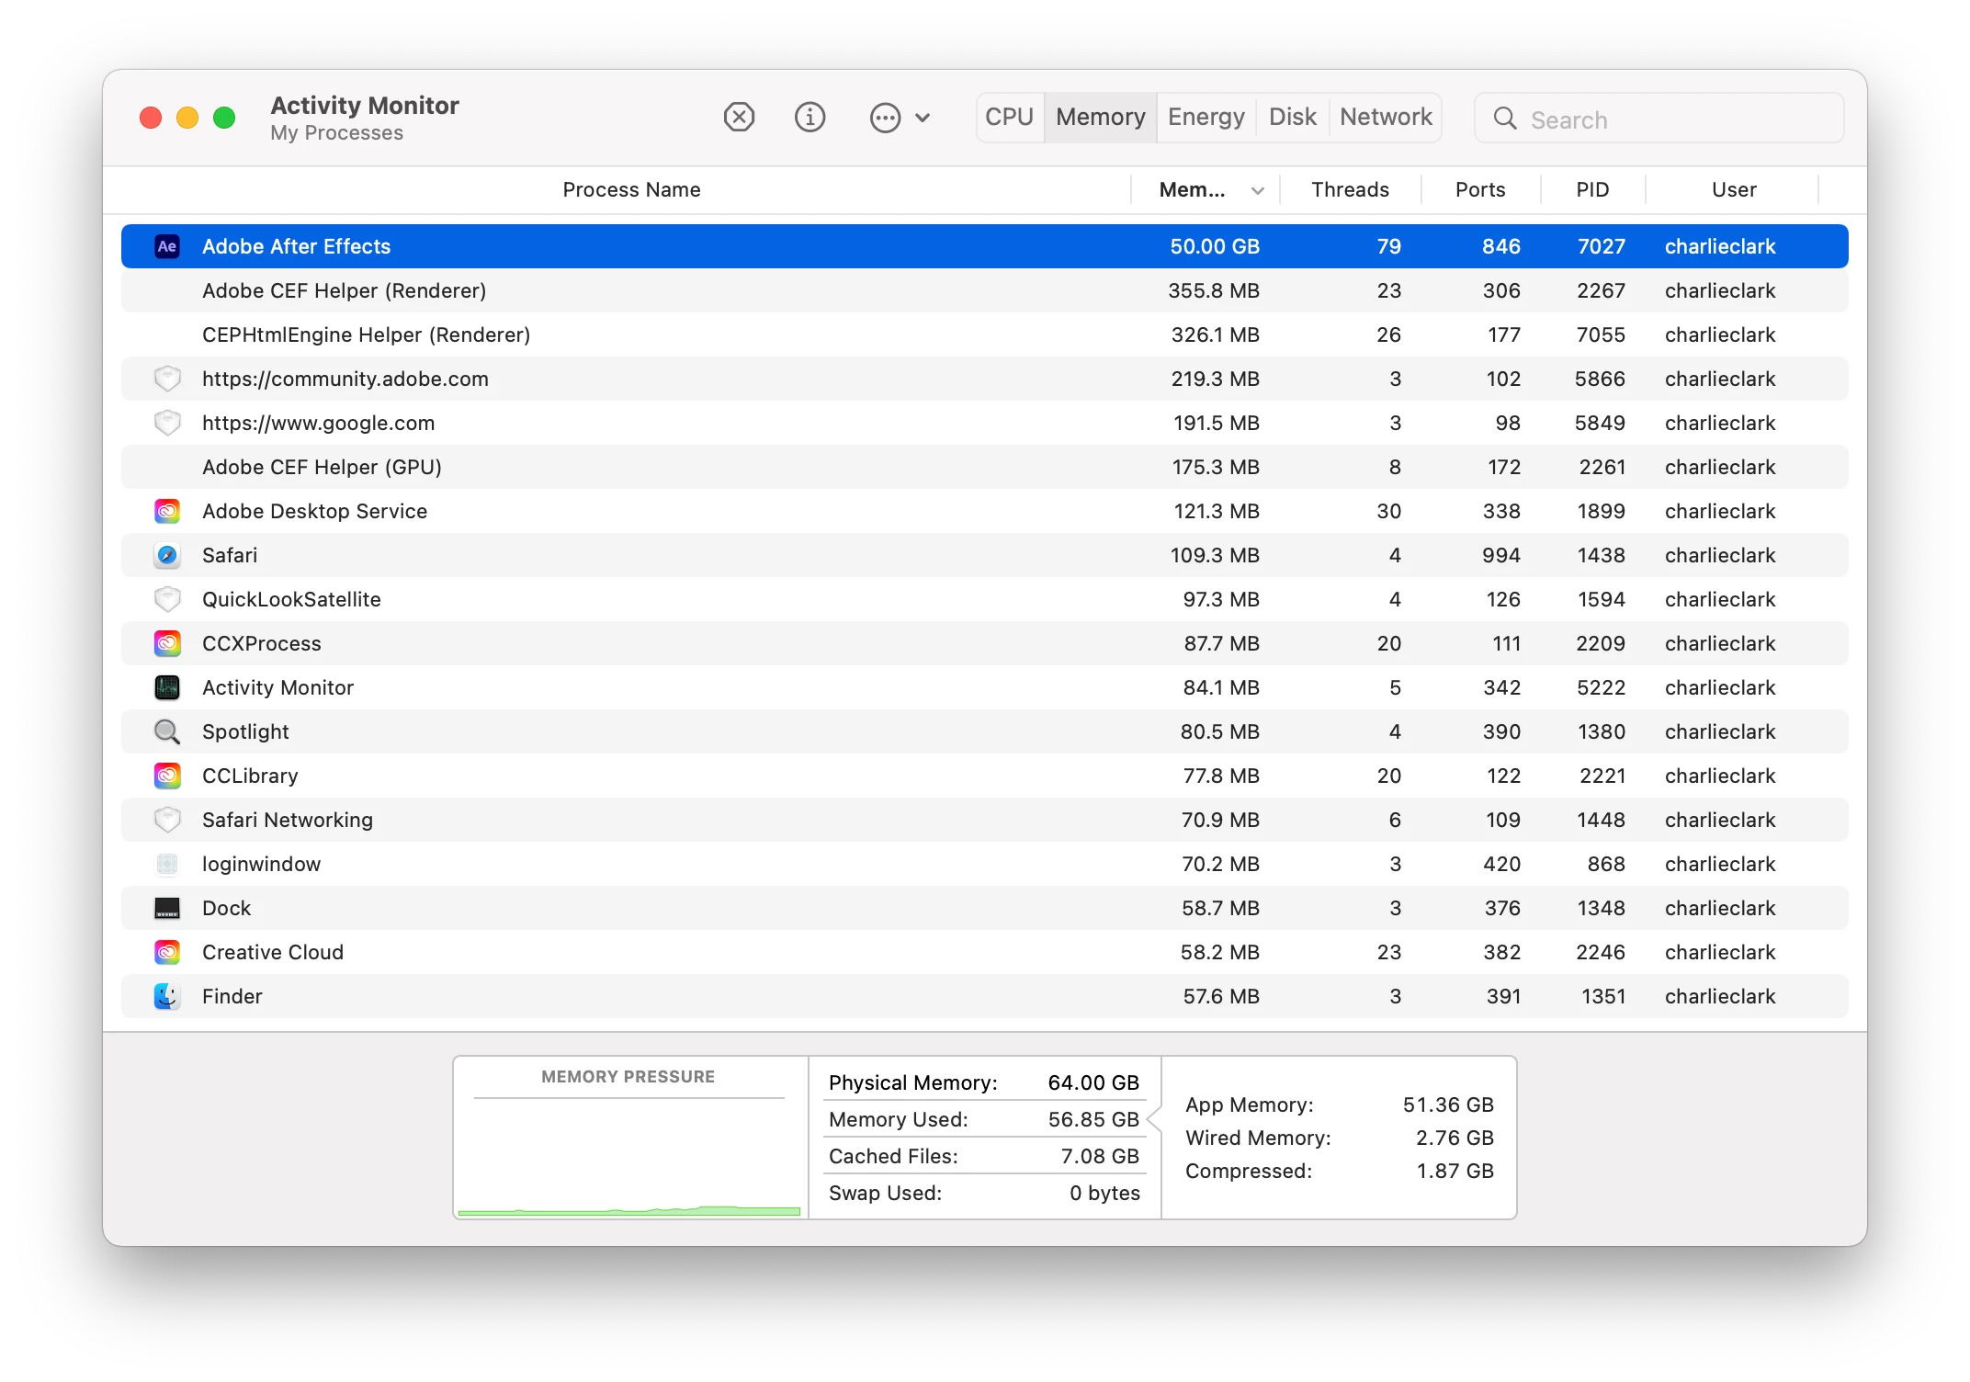Click the Spotlight magnifier icon in list
Viewport: 1970px width, 1382px height.
coord(167,731)
